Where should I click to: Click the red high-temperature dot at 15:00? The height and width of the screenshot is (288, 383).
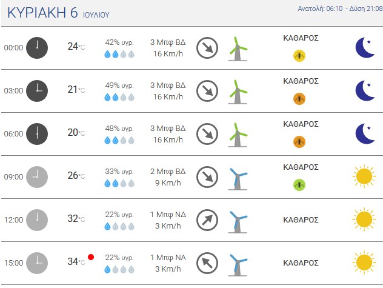[x=91, y=257]
